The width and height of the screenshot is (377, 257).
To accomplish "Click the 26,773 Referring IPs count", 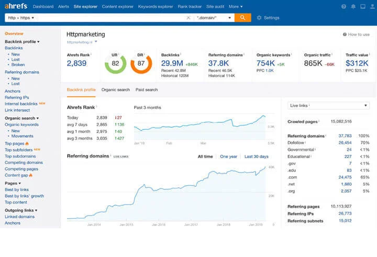I will [x=345, y=214].
